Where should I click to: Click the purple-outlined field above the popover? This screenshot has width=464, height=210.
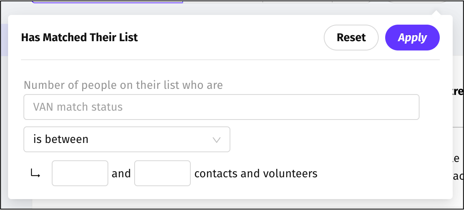pyautogui.click(x=107, y=2)
